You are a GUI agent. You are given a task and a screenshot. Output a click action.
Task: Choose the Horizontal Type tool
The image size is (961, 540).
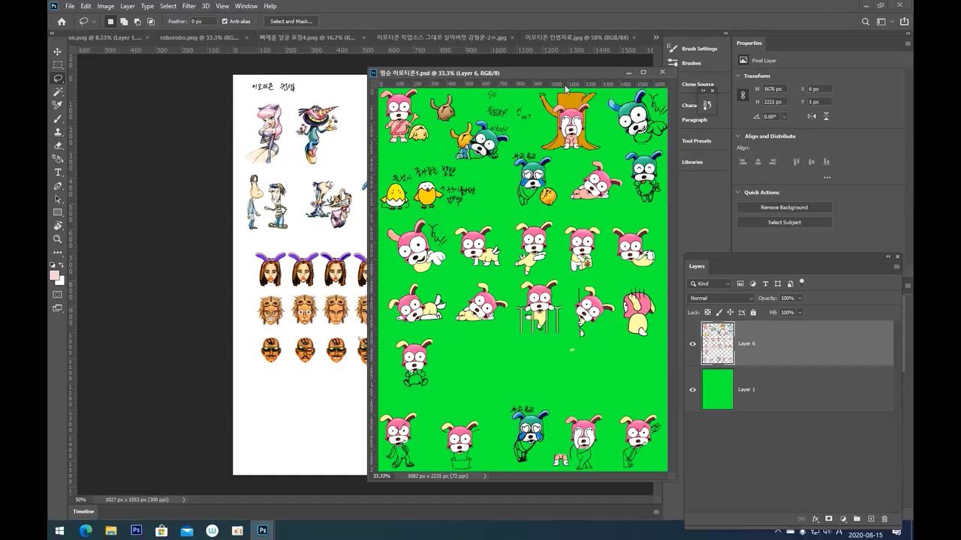pyautogui.click(x=58, y=172)
